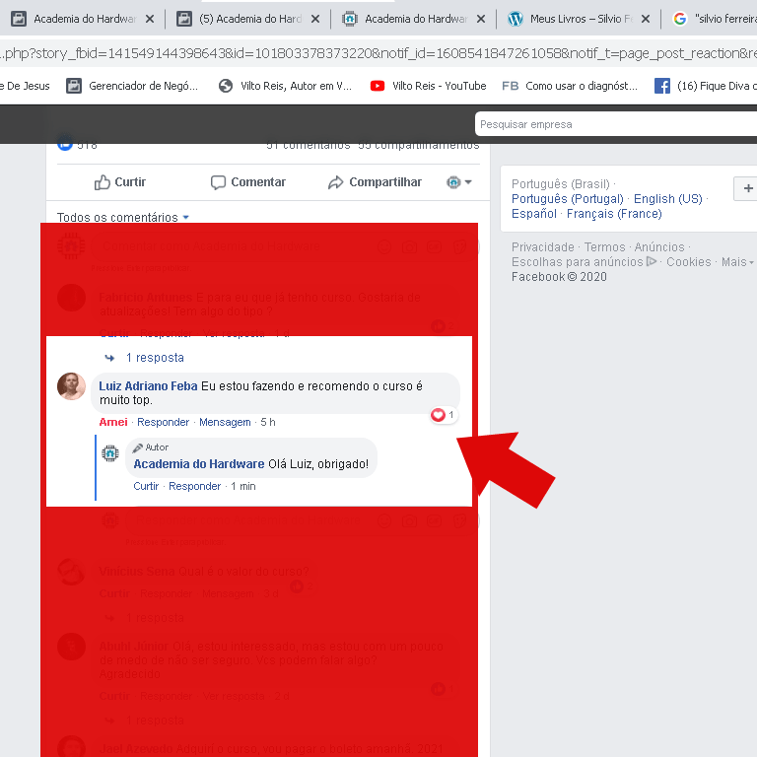The image size is (757, 757).
Task: Open the Como usar o diagnóst... bookmark
Action: point(570,86)
